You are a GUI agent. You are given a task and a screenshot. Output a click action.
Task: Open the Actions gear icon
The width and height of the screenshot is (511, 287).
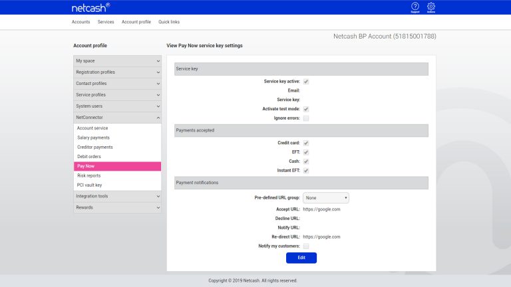click(431, 7)
